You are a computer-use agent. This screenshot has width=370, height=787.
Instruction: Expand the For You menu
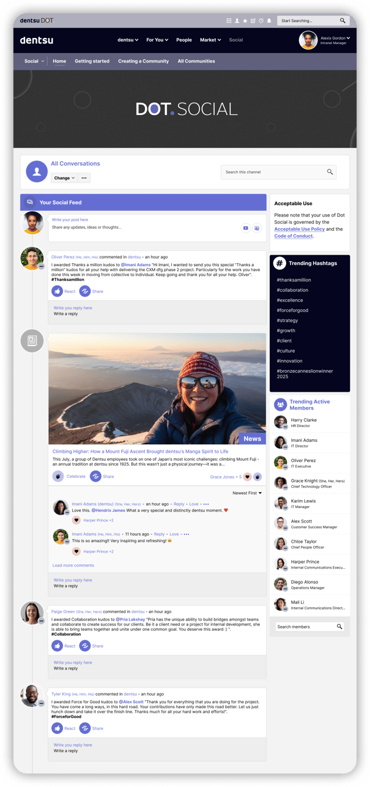tap(157, 40)
